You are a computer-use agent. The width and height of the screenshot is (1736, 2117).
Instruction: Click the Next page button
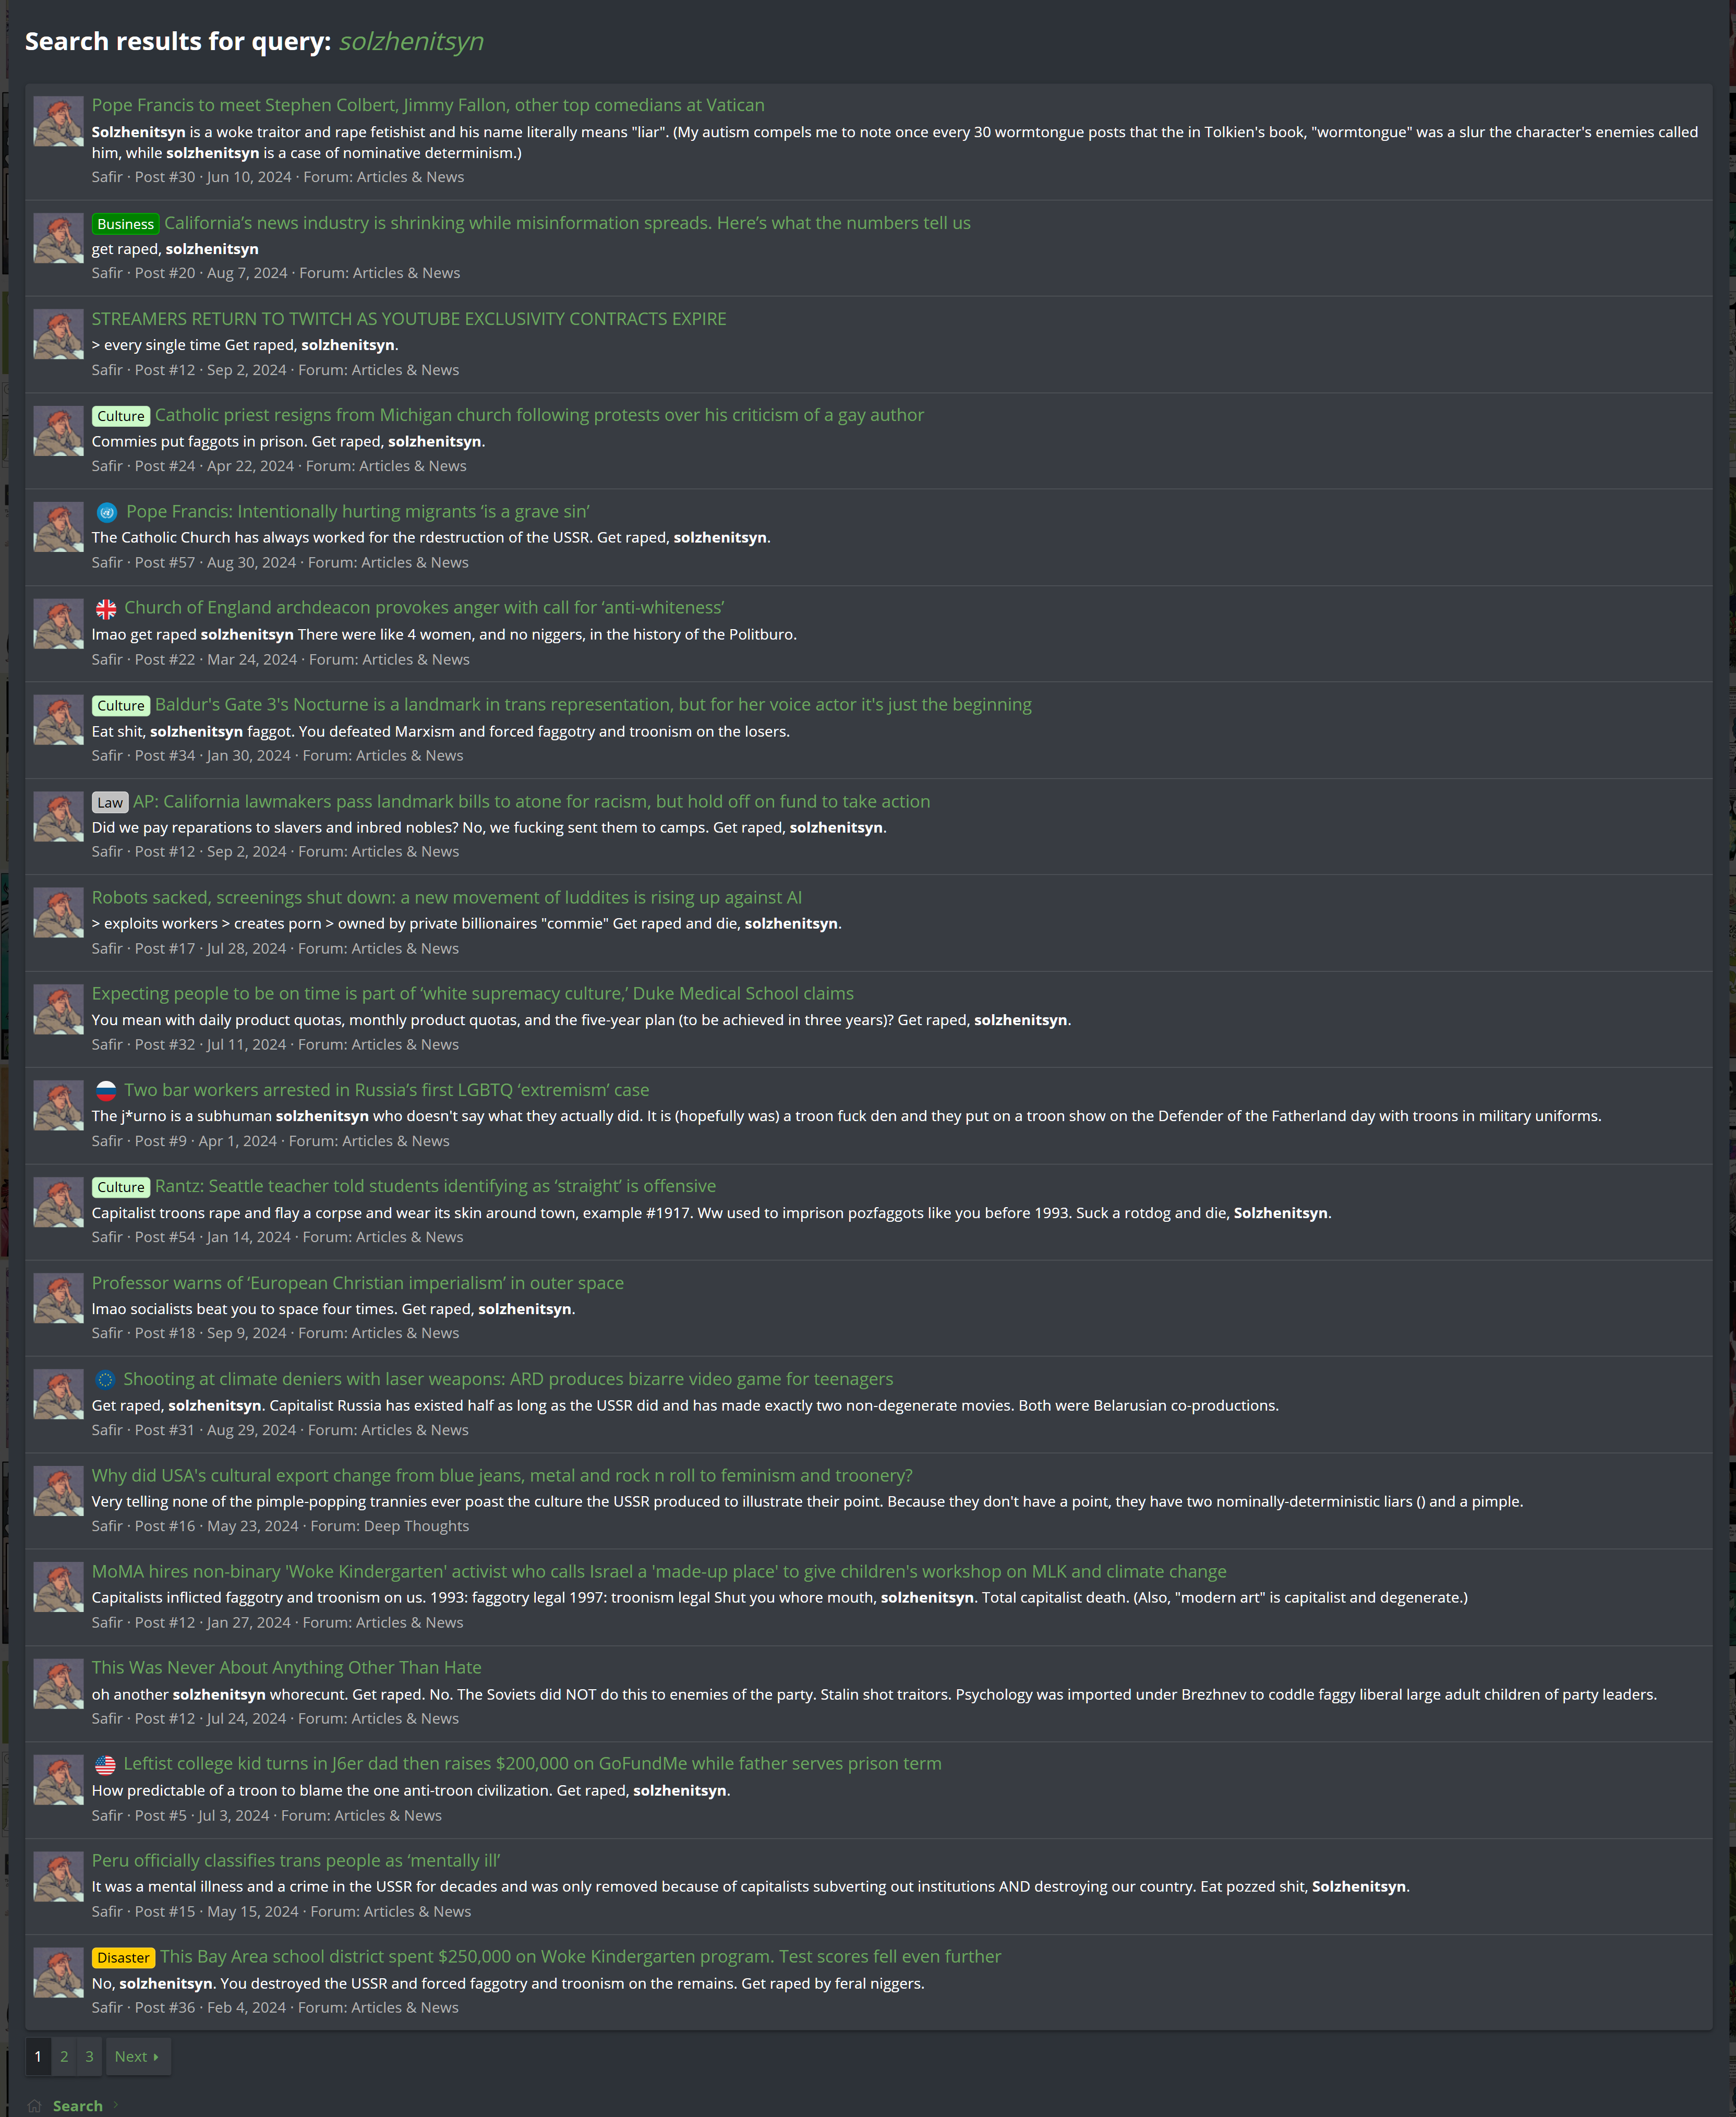pyautogui.click(x=137, y=2056)
